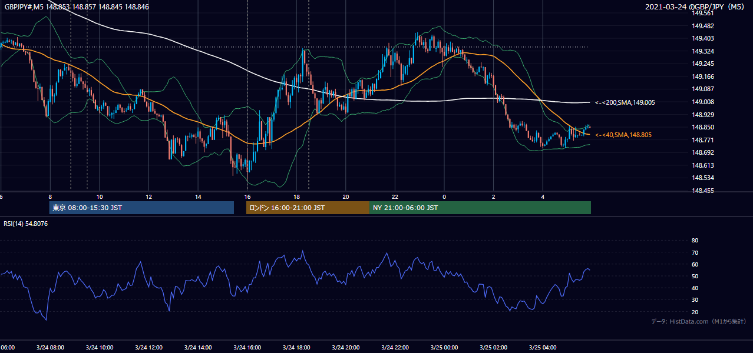Click the 3/24 20:00 time label
Image resolution: width=753 pixels, height=353 pixels.
346,348
